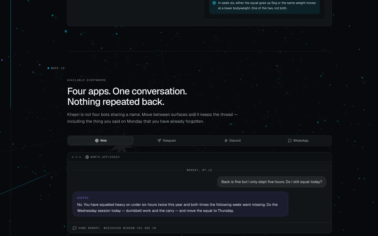Screen dimensions: 378x236
Task: Click the hash icon beside Discord
Action: pyautogui.click(x=226, y=141)
